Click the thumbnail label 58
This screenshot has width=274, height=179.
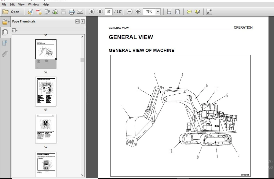coord(46,110)
